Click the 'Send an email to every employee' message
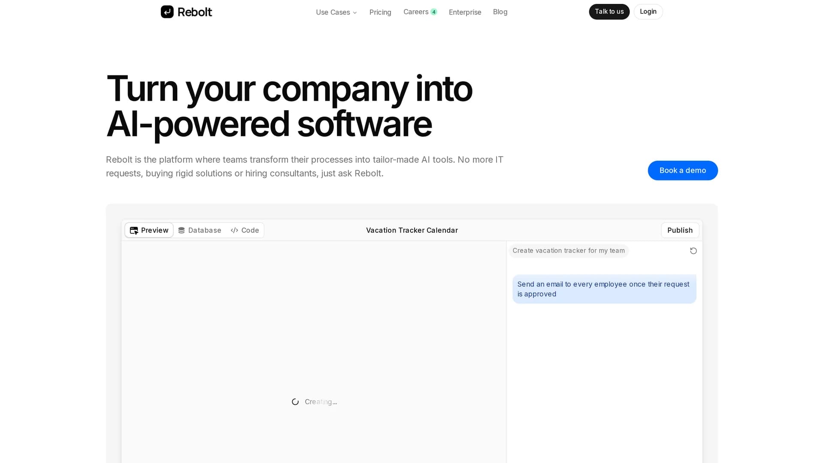 click(x=604, y=289)
